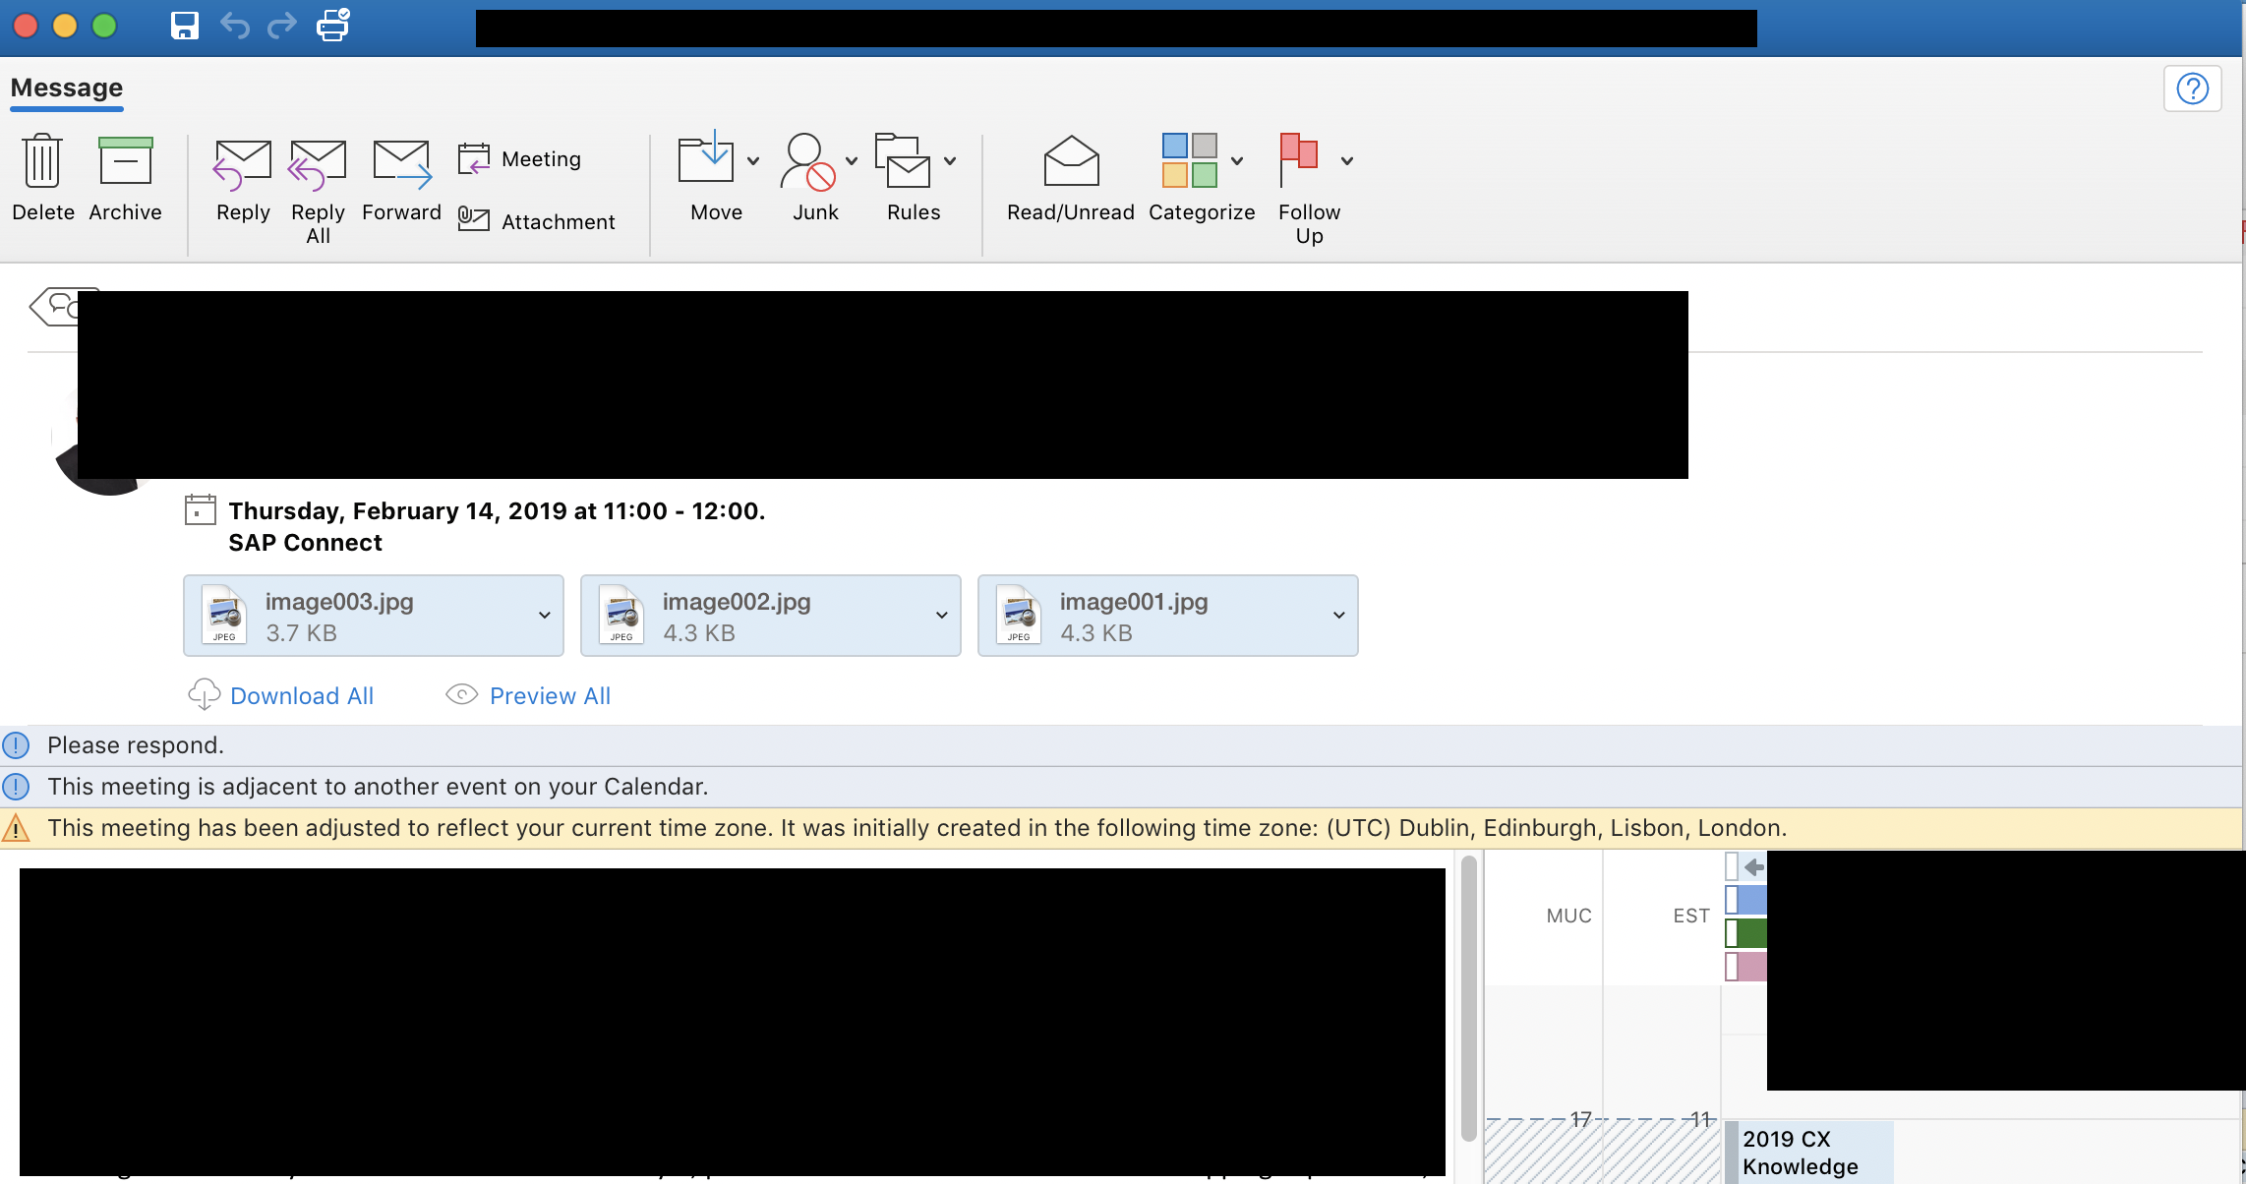Toggle the blue calendar checkbox
The width and height of the screenshot is (2246, 1184).
pos(1732,900)
